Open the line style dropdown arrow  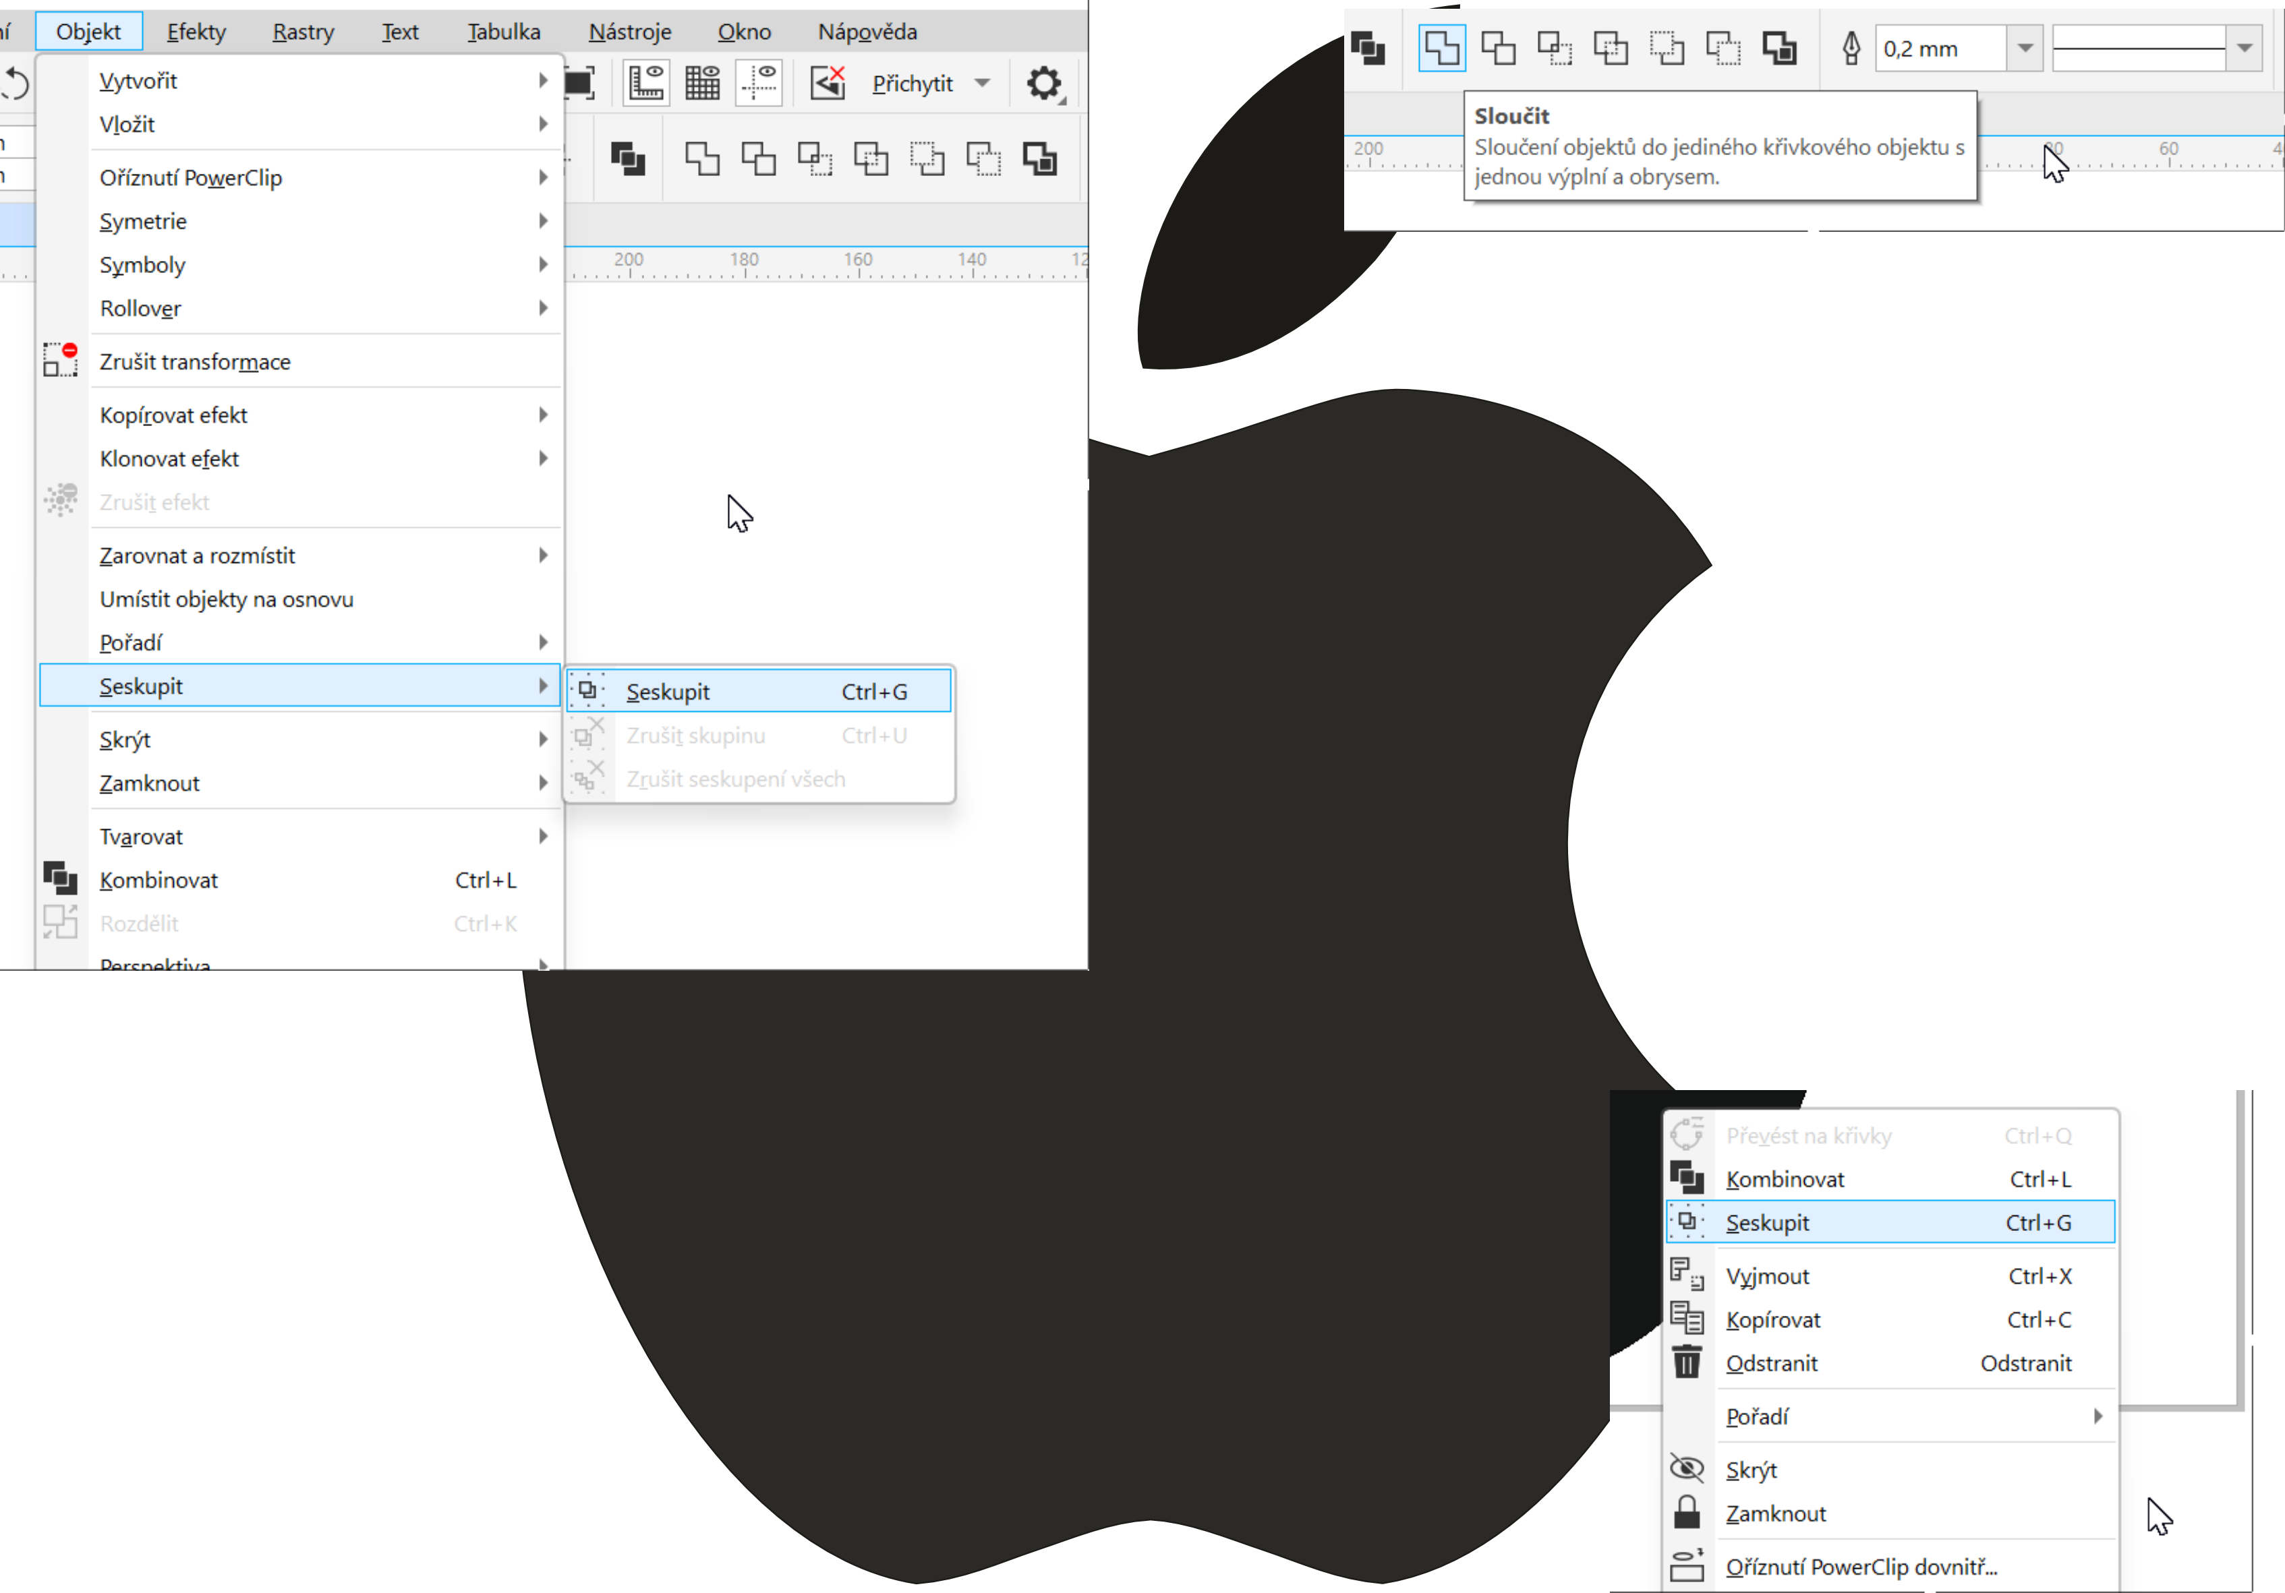(x=2245, y=48)
